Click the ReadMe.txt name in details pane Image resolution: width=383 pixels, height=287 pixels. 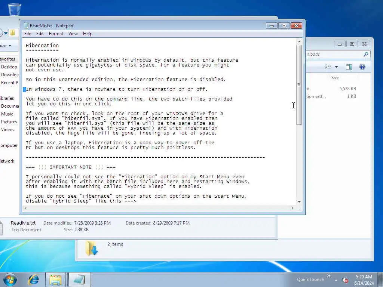point(23,223)
